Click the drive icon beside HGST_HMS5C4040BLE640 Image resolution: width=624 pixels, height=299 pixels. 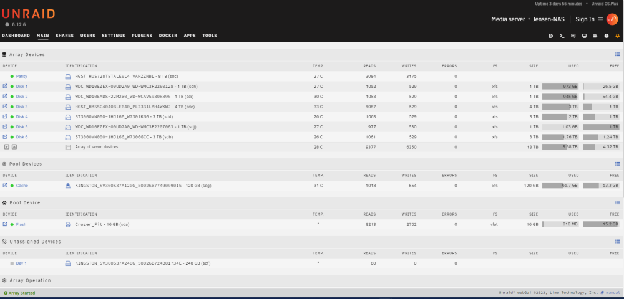pyautogui.click(x=67, y=107)
